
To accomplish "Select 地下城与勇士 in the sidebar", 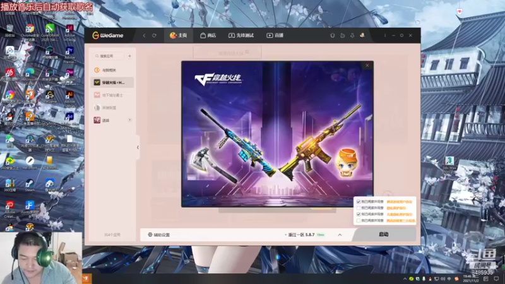I will tap(112, 95).
